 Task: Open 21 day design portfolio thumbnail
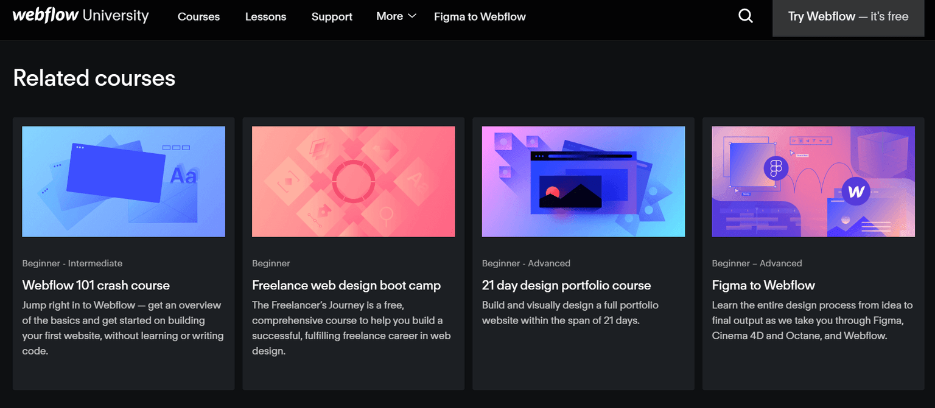click(x=583, y=181)
